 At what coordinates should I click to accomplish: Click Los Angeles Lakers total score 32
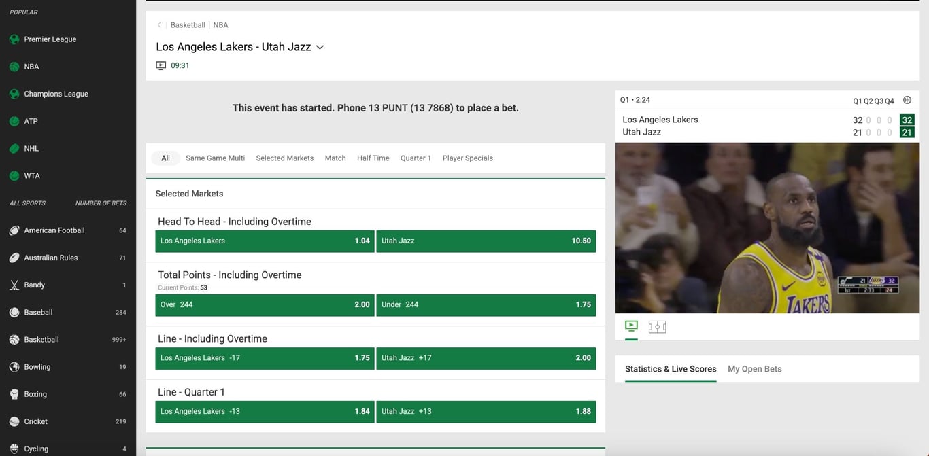(907, 120)
